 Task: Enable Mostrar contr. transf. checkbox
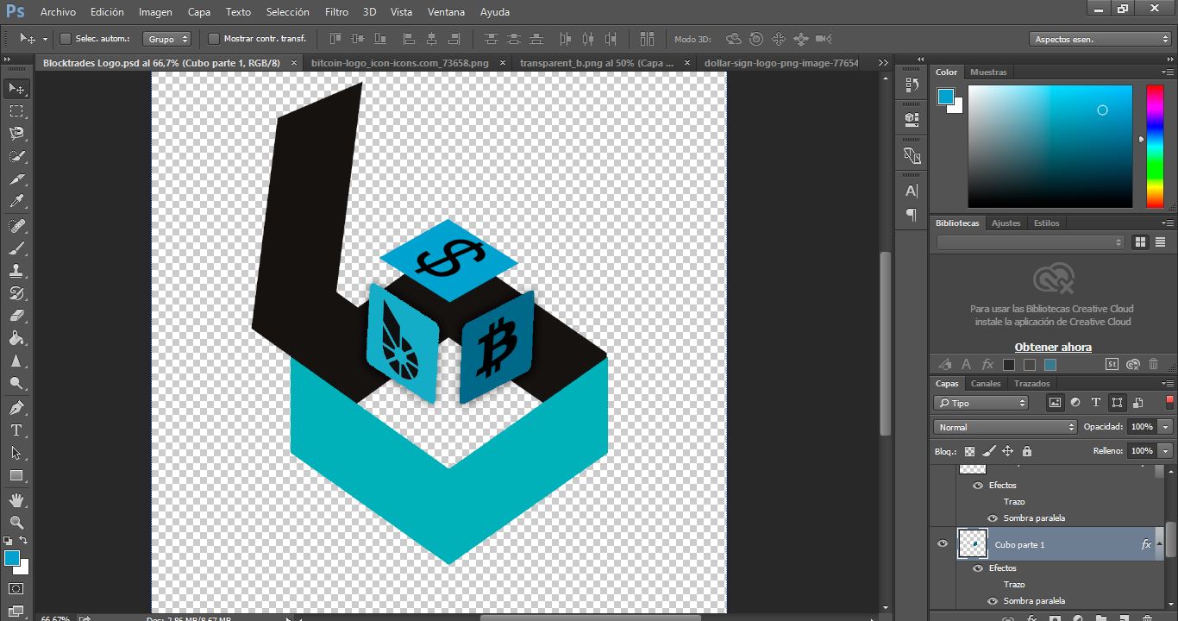214,39
